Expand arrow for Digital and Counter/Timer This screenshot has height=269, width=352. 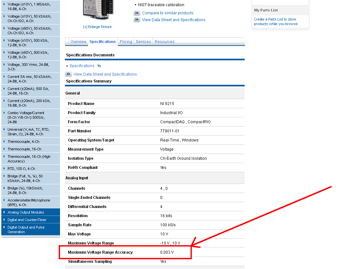tap(4, 220)
